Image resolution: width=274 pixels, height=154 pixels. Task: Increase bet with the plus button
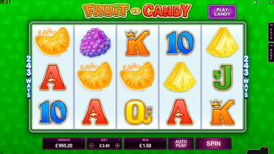(x=117, y=145)
